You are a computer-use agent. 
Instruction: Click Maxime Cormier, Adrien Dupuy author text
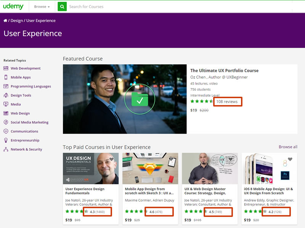149,200
